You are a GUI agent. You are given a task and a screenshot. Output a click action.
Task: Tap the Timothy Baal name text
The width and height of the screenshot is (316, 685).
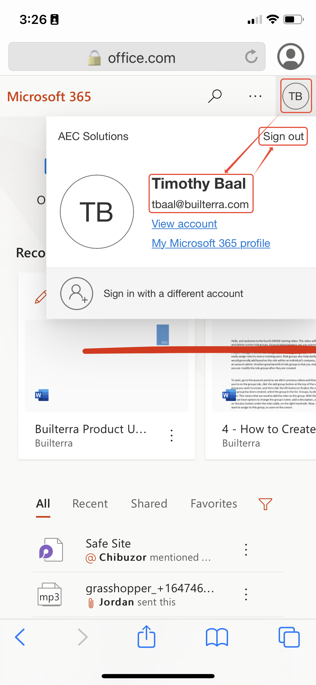[199, 184]
